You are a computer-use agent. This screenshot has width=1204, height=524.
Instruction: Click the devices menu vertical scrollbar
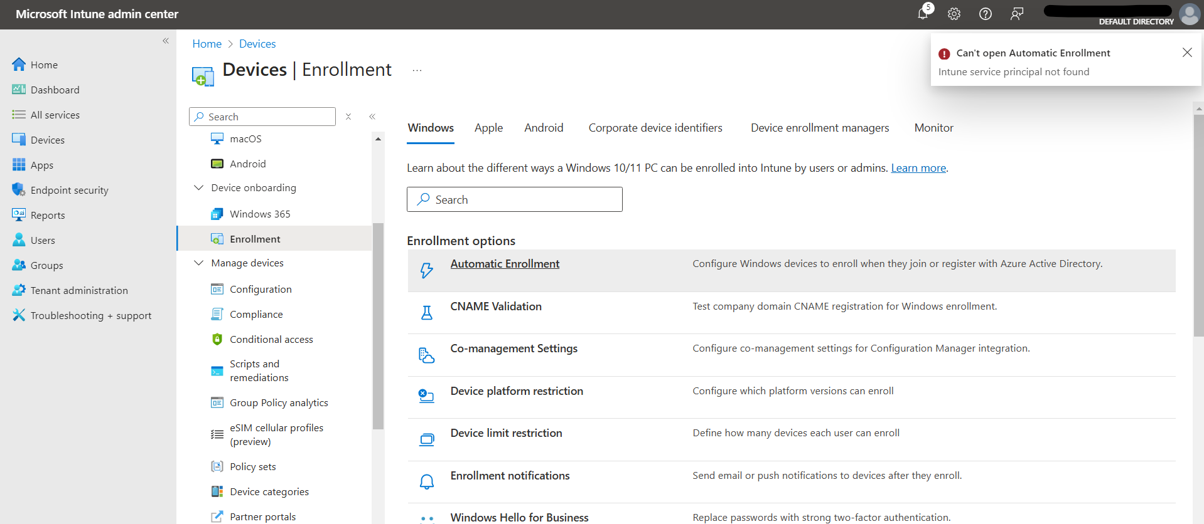378,326
